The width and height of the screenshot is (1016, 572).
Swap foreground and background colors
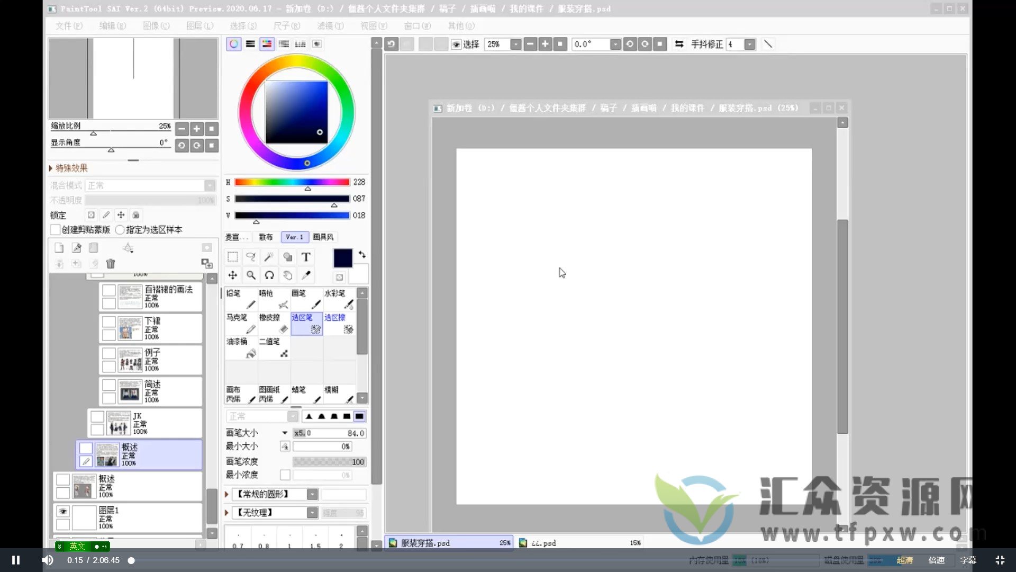tap(362, 255)
